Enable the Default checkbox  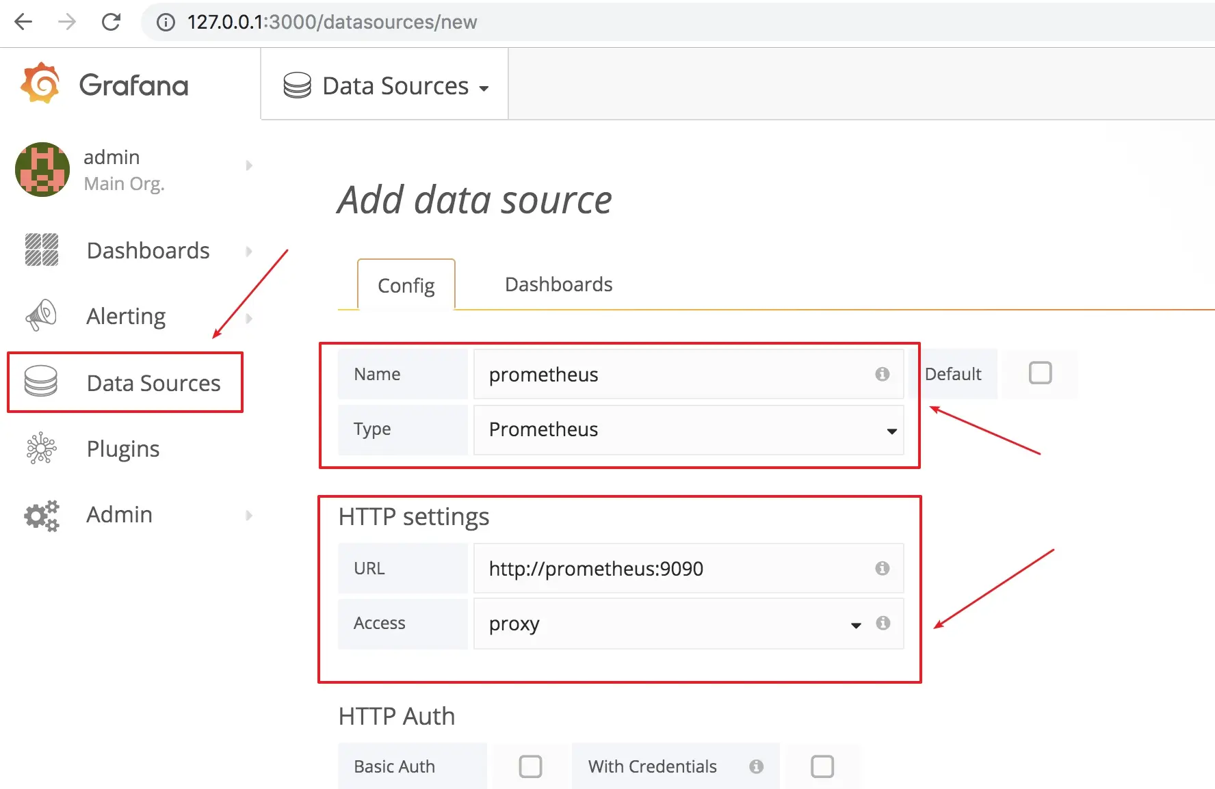1040,373
